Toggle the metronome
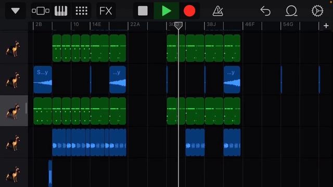The width and height of the screenshot is (333, 187). 217,10
